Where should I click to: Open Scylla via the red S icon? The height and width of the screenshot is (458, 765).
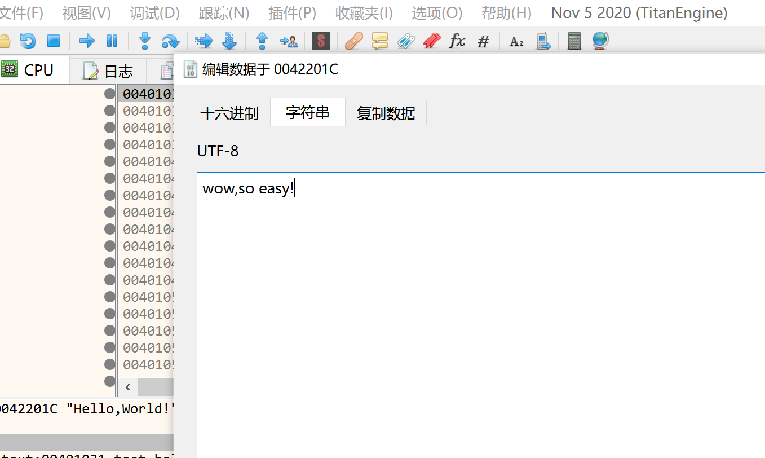point(321,41)
